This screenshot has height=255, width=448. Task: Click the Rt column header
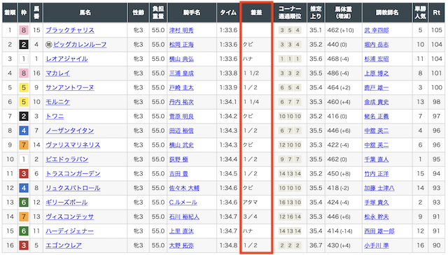tap(437, 13)
